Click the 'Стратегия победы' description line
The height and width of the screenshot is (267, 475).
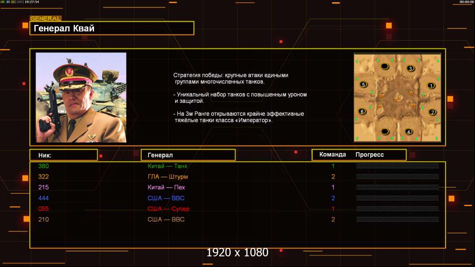(231, 78)
